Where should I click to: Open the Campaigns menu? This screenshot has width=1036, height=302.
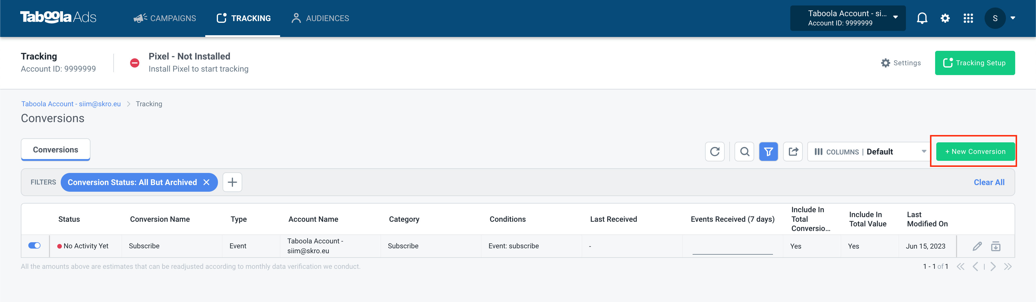(164, 18)
